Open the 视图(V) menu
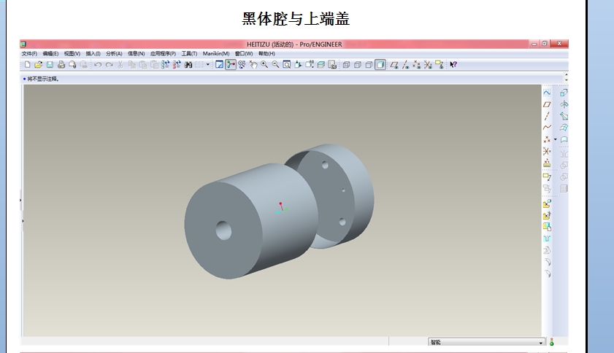 72,54
